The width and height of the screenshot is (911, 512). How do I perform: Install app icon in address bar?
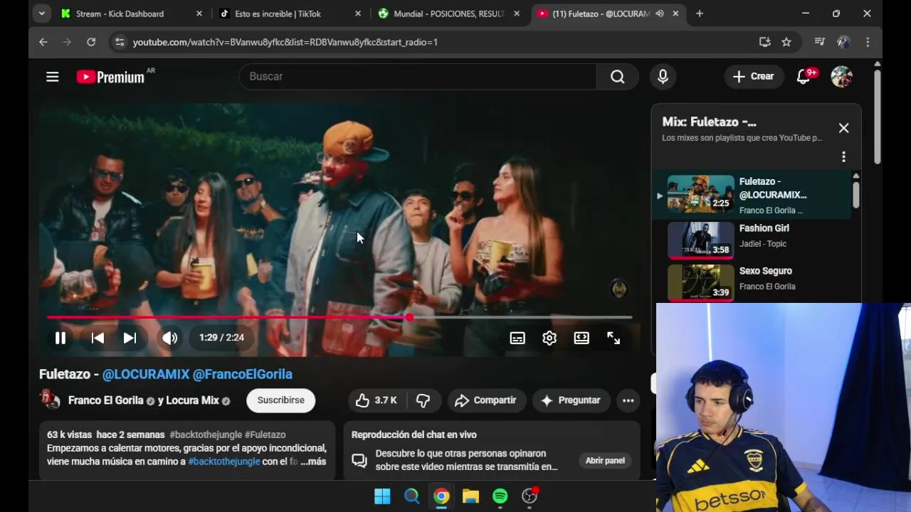coord(765,42)
